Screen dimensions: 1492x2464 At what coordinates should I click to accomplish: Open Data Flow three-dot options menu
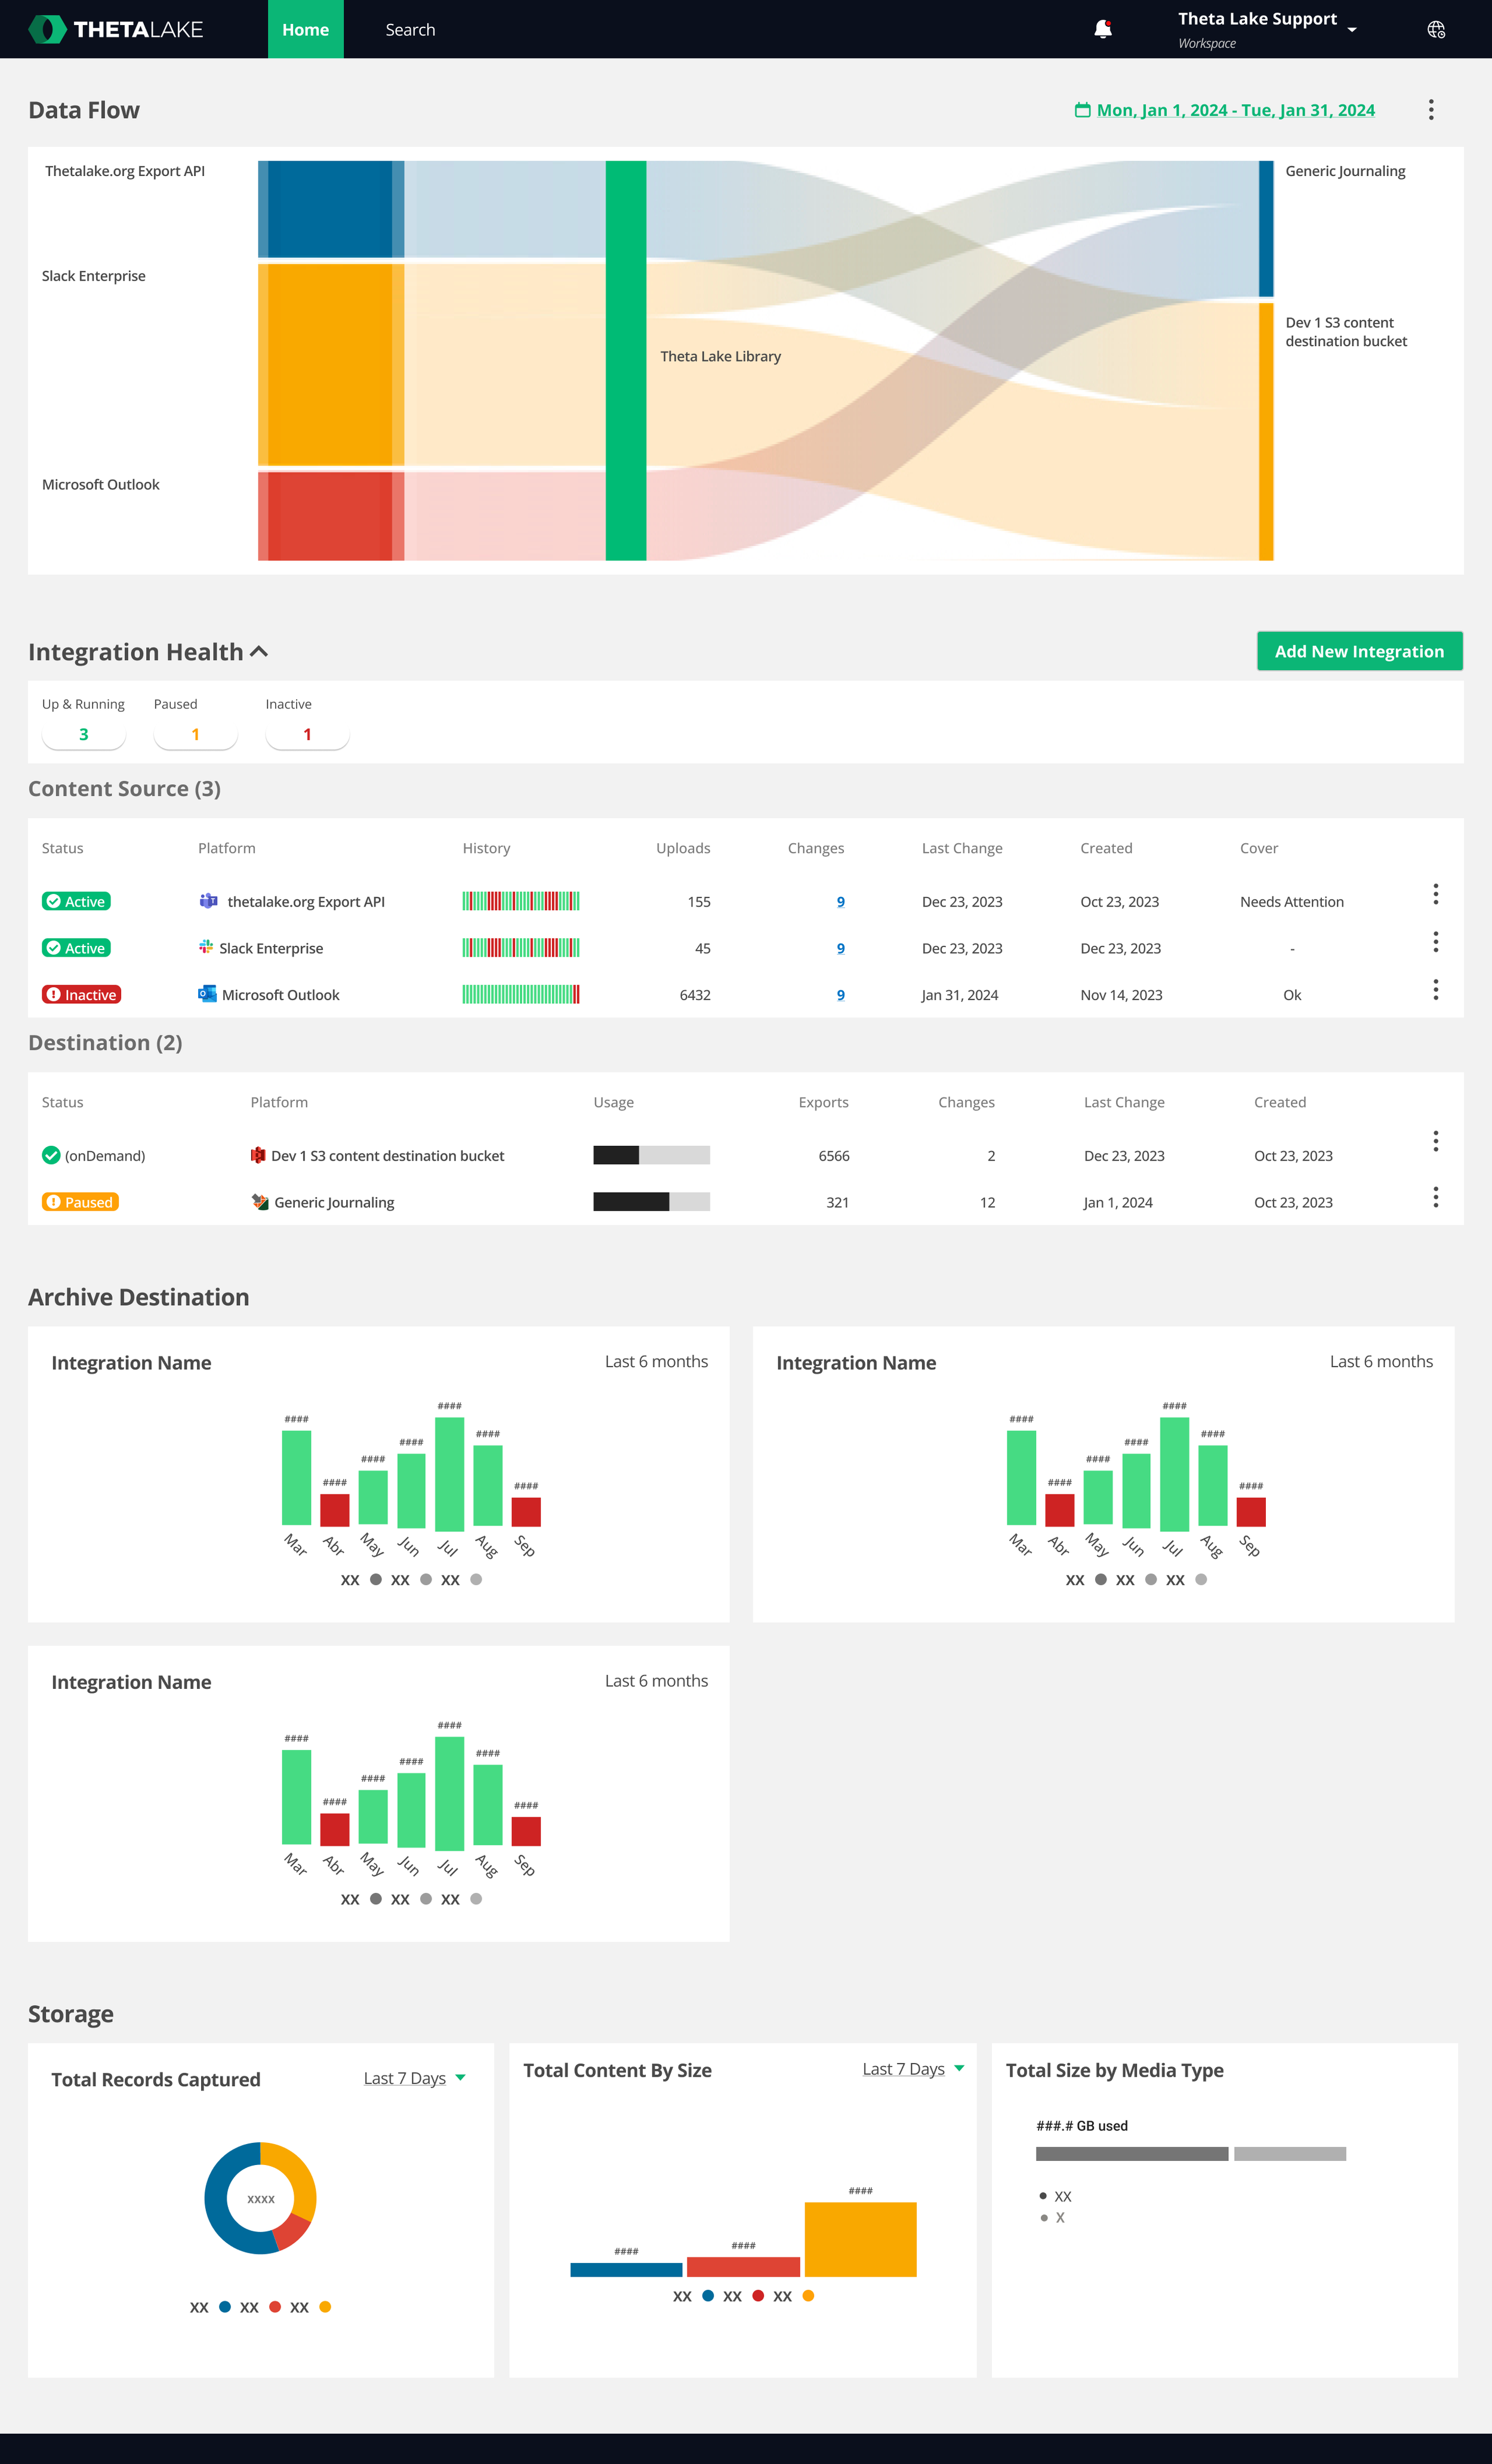pos(1431,110)
